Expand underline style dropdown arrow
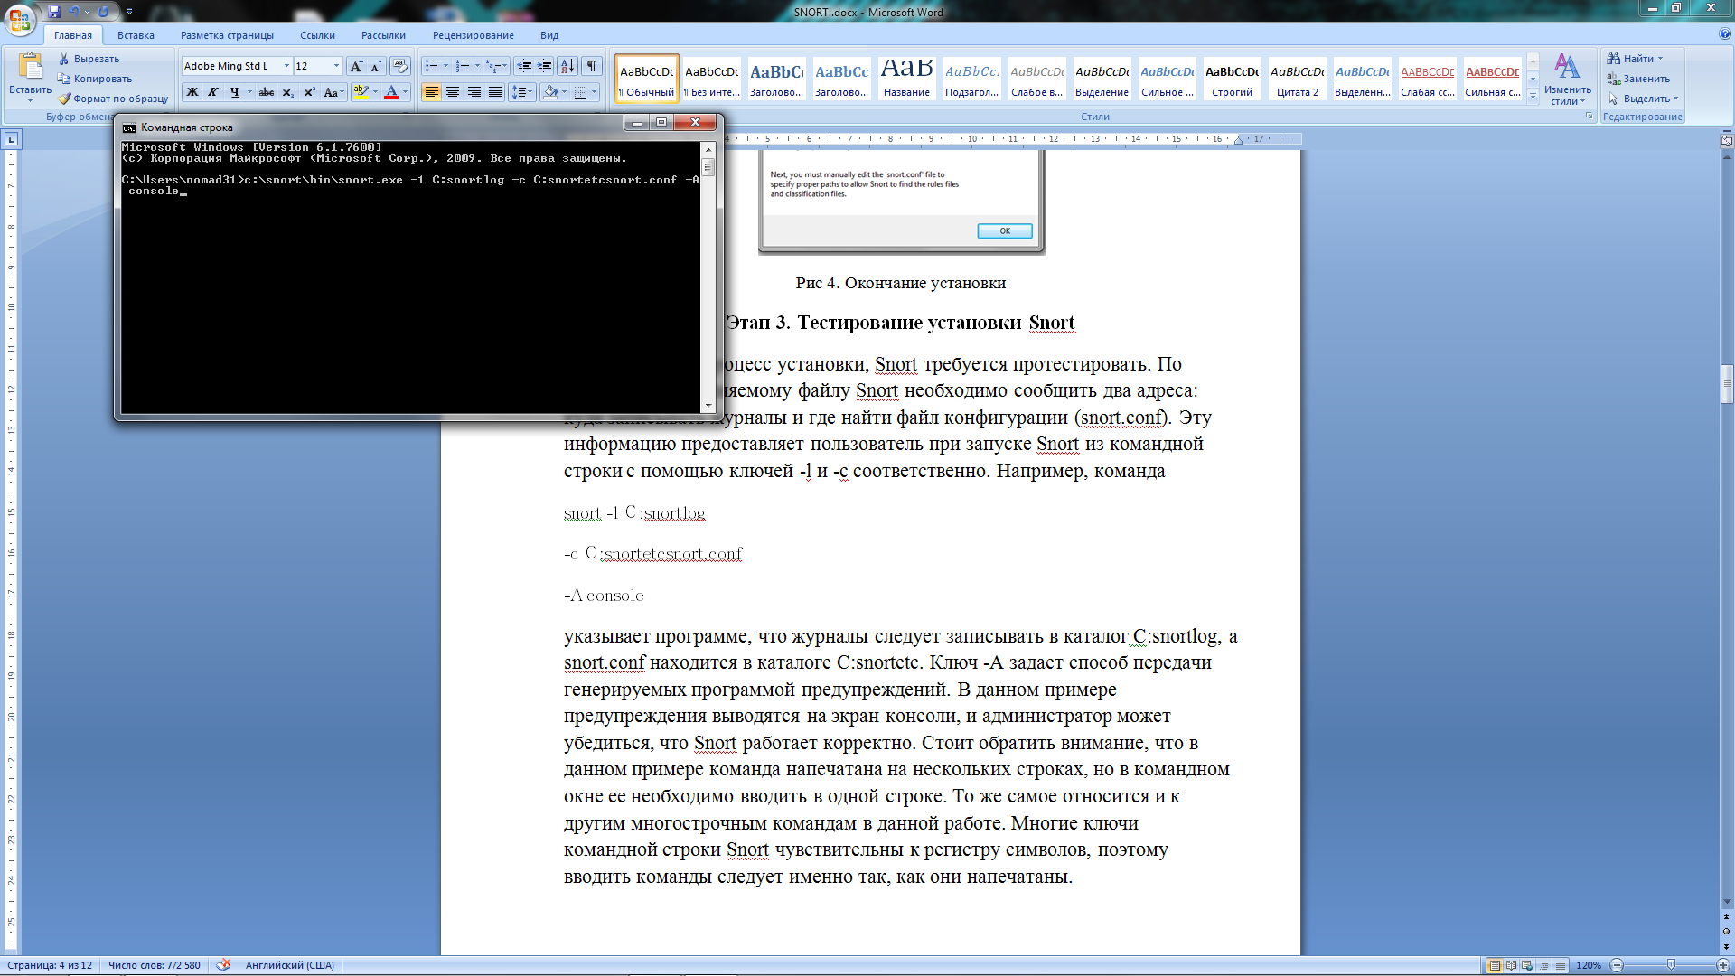Screen dimensions: 1735x976 click(249, 92)
